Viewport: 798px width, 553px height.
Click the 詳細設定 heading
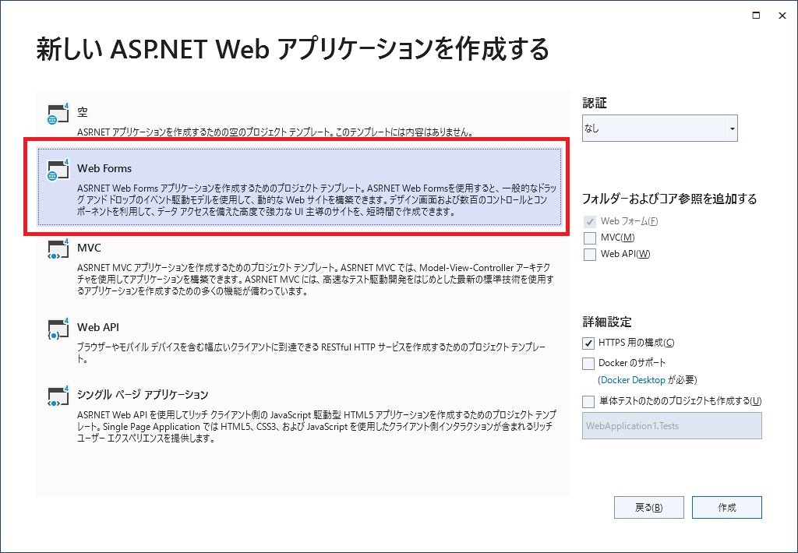point(607,322)
